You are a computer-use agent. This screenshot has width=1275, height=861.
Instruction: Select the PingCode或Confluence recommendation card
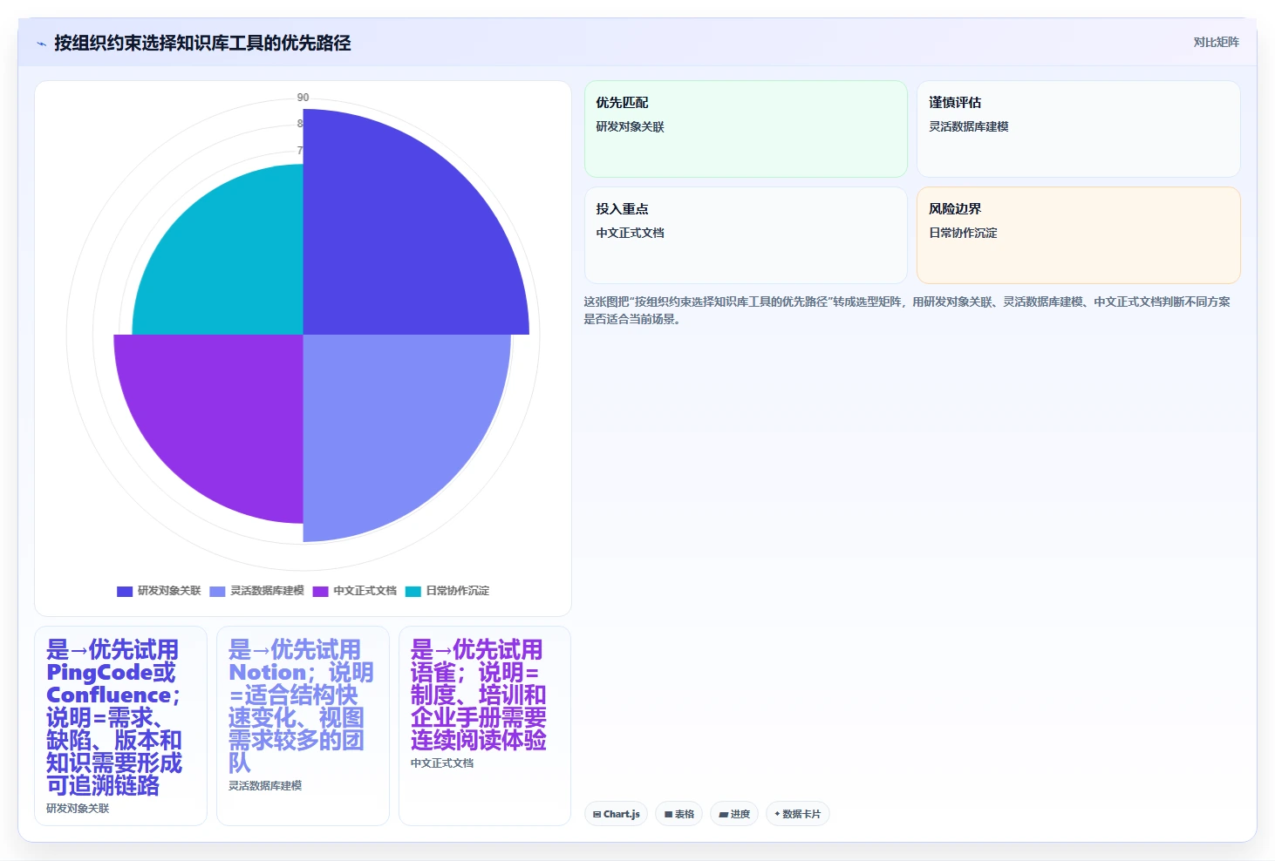tap(120, 726)
